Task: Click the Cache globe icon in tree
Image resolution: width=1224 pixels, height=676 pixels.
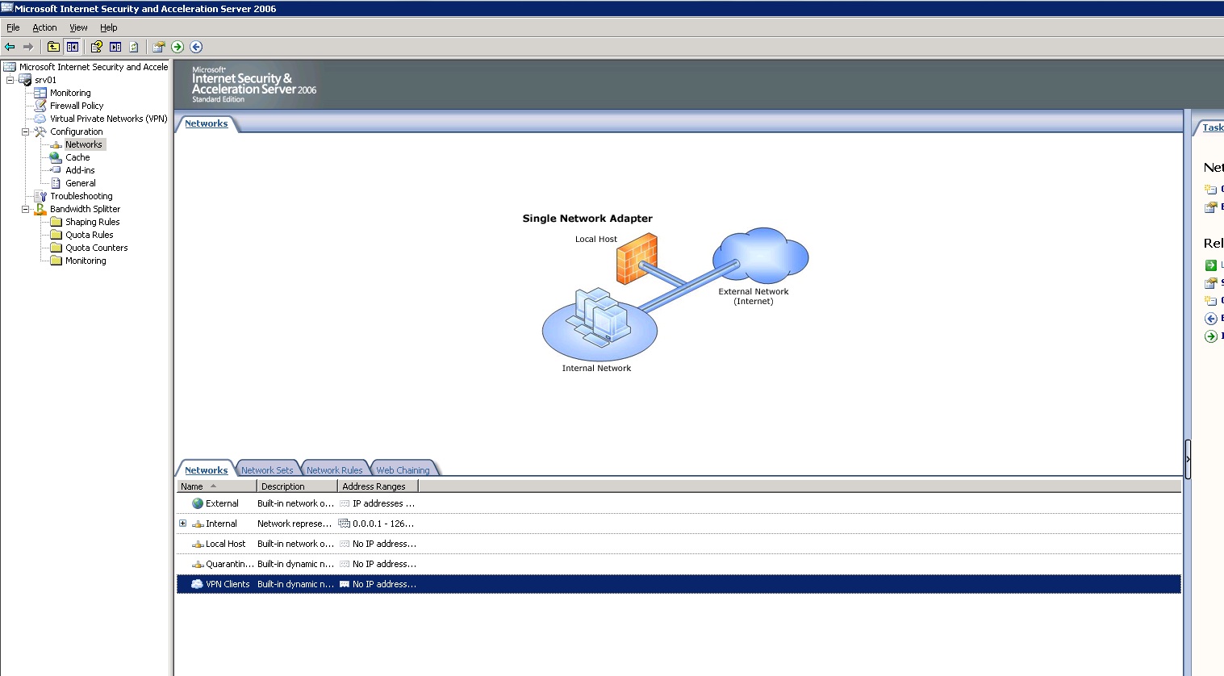Action: [x=56, y=157]
